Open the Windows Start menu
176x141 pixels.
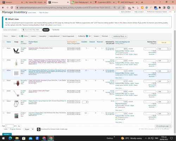coord(3,138)
